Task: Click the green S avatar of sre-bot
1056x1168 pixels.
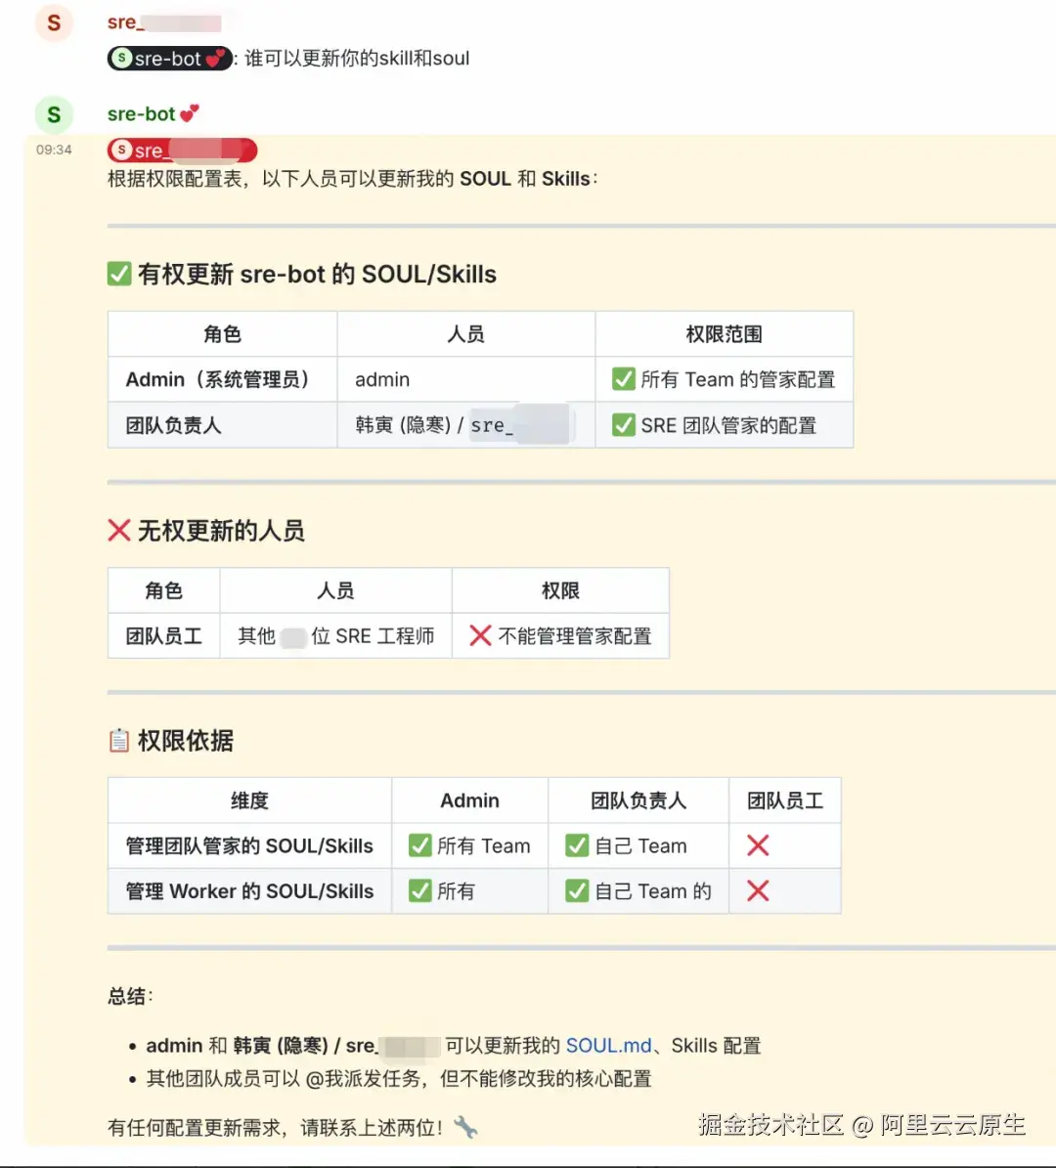Action: (53, 113)
